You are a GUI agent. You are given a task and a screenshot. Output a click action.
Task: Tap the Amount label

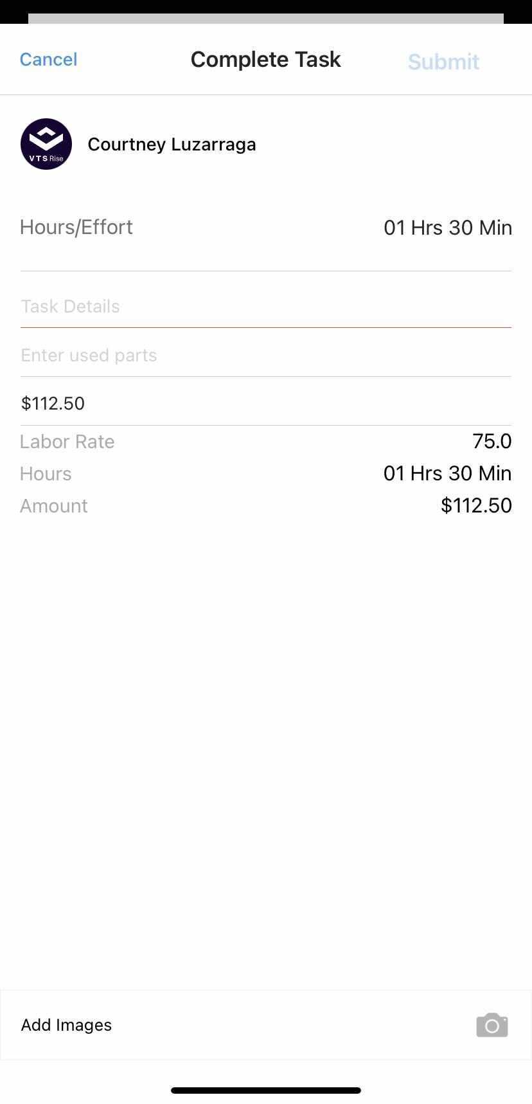pyautogui.click(x=54, y=506)
